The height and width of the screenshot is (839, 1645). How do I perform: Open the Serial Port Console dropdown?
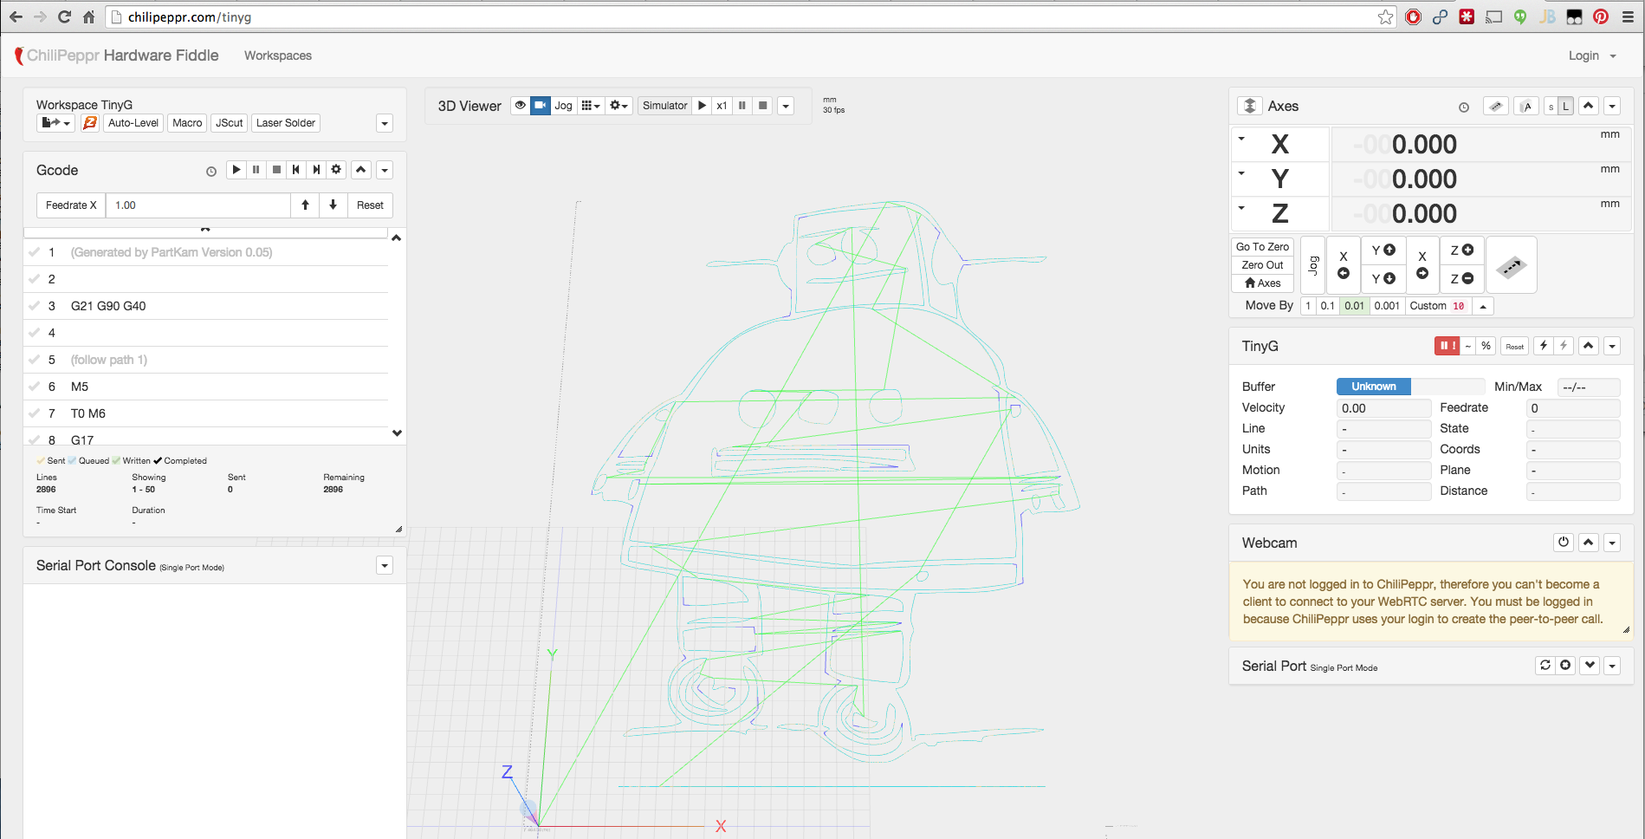384,565
